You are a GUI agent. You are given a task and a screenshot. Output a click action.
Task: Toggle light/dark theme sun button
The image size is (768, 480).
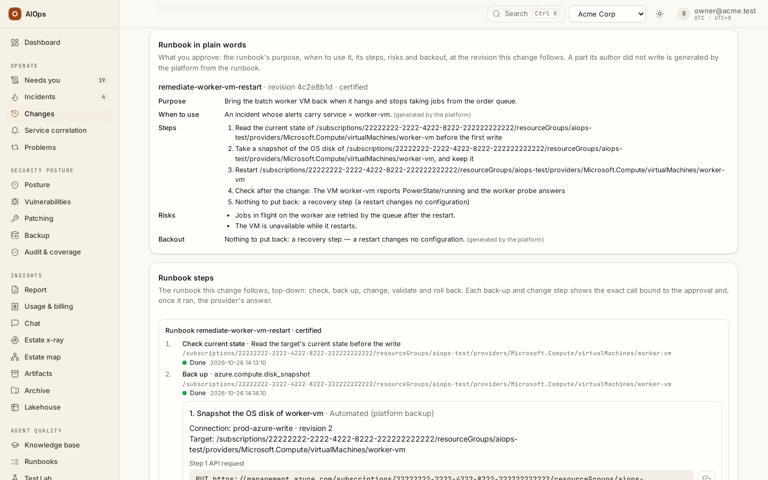660,14
